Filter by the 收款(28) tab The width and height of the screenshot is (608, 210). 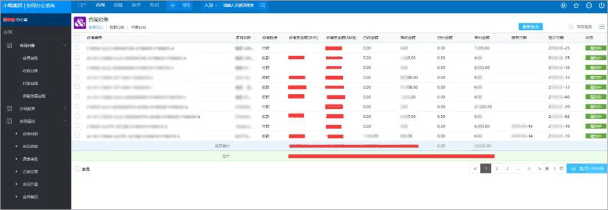(117, 28)
